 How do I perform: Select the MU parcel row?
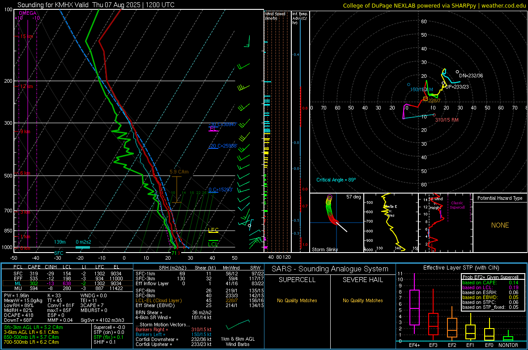(x=68, y=288)
